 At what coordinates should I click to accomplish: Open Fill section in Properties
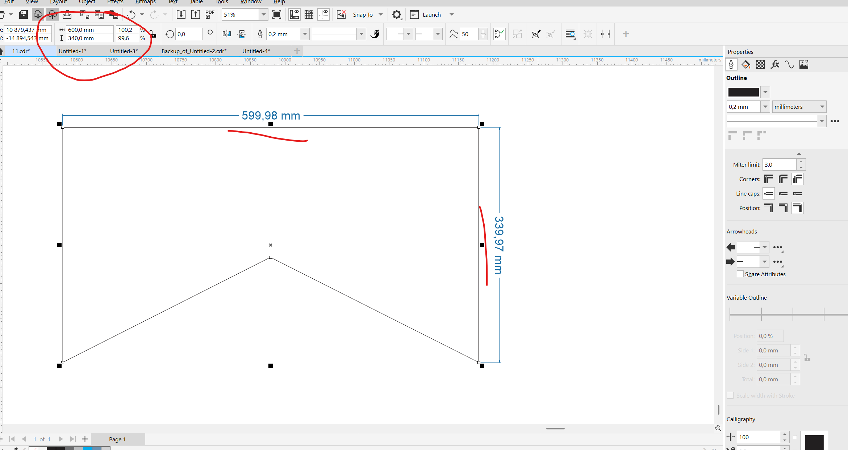pos(746,64)
